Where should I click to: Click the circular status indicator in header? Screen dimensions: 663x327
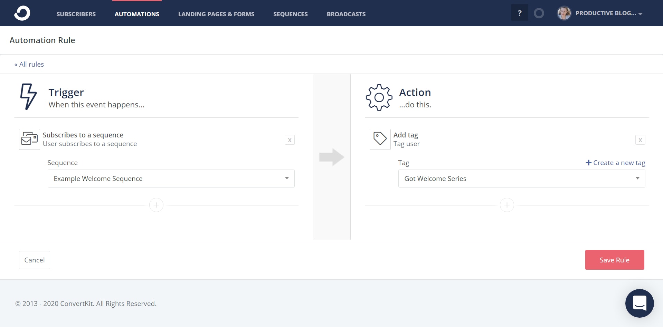pyautogui.click(x=539, y=13)
